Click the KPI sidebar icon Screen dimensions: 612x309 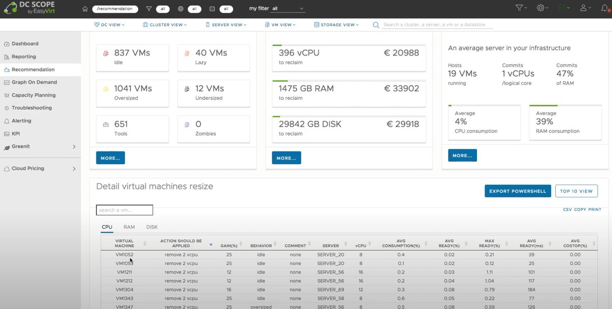point(7,134)
